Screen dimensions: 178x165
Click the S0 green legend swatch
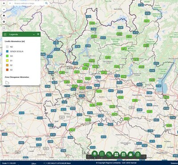(x=7, y=56)
